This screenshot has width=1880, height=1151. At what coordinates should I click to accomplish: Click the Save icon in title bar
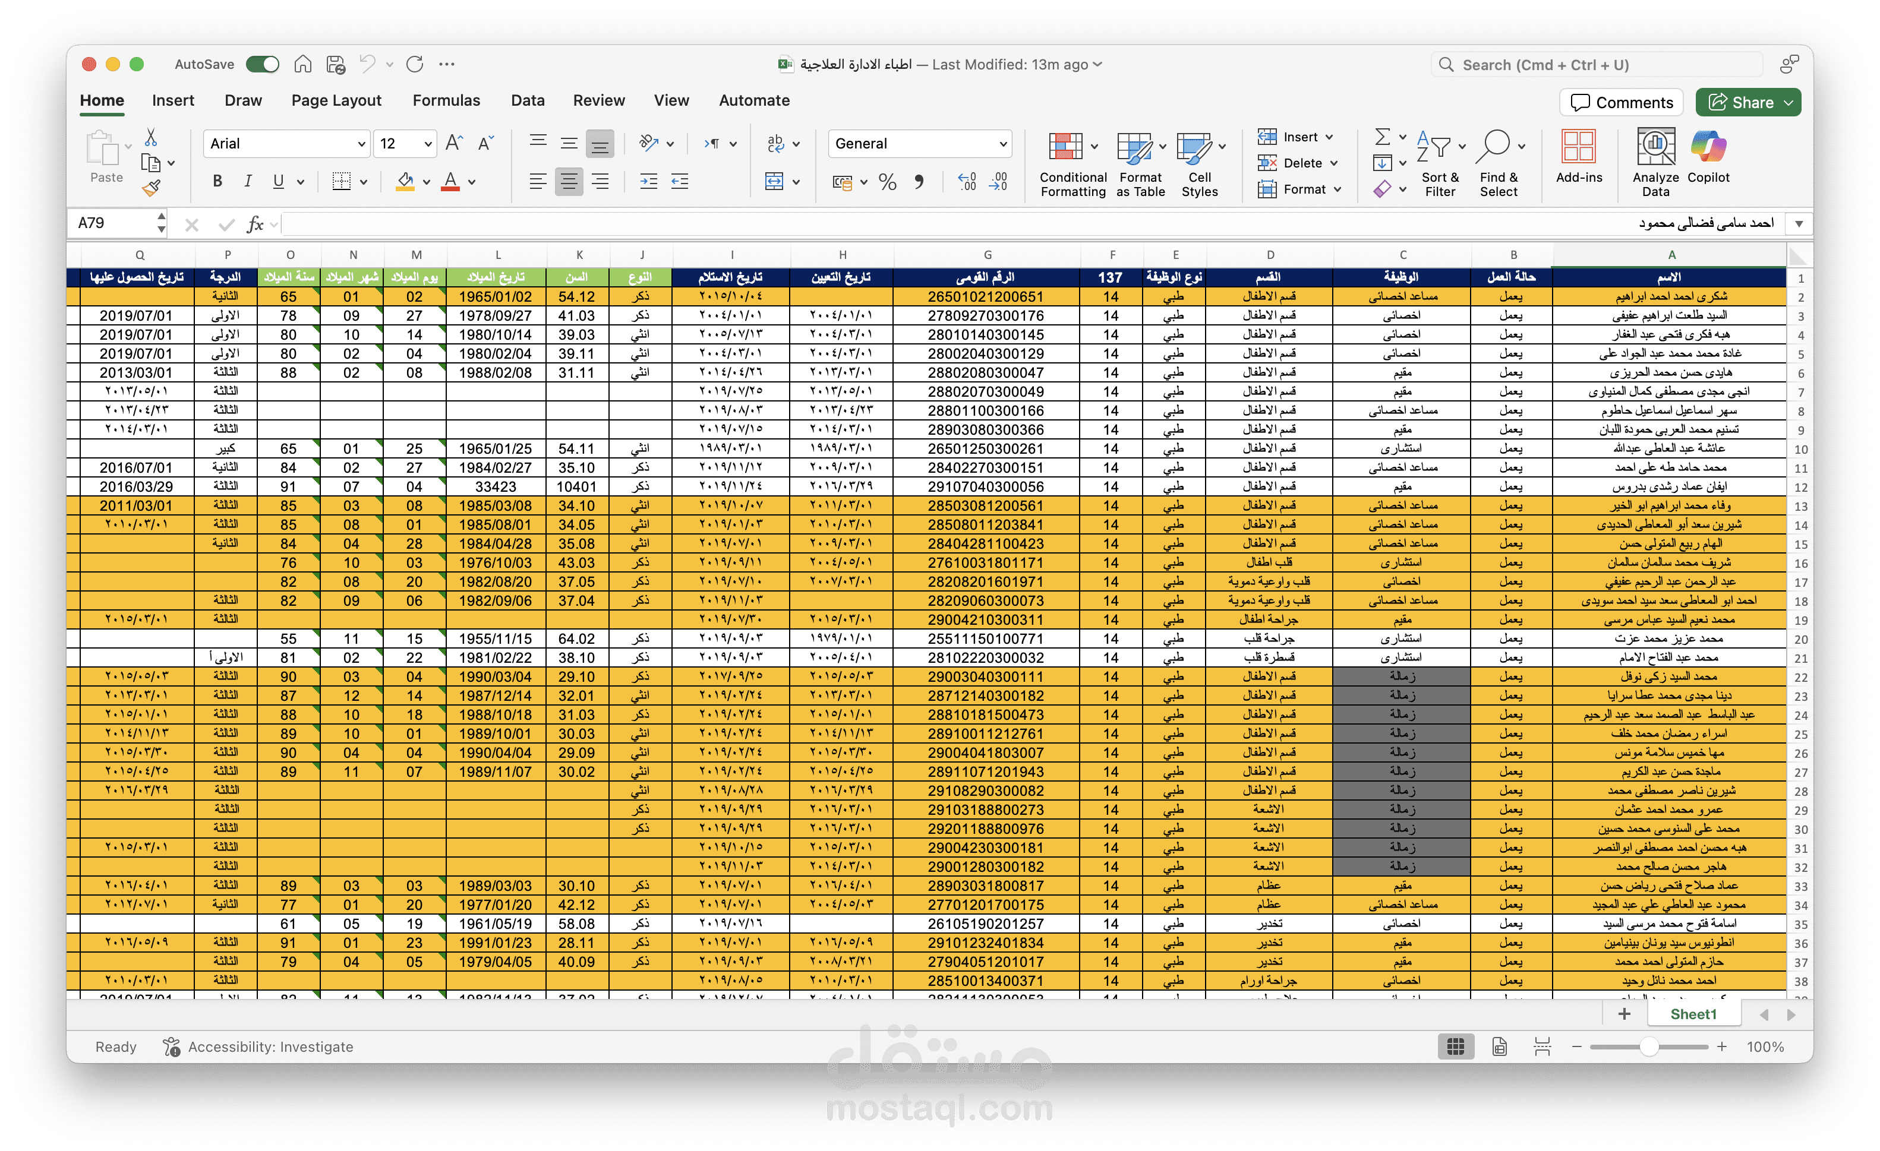(x=336, y=64)
